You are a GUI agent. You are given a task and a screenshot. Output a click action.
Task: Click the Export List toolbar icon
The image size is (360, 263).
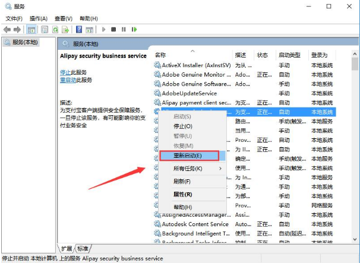click(x=65, y=30)
